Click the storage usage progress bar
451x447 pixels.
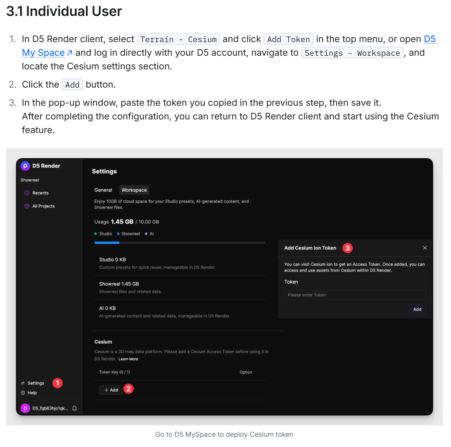click(180, 243)
